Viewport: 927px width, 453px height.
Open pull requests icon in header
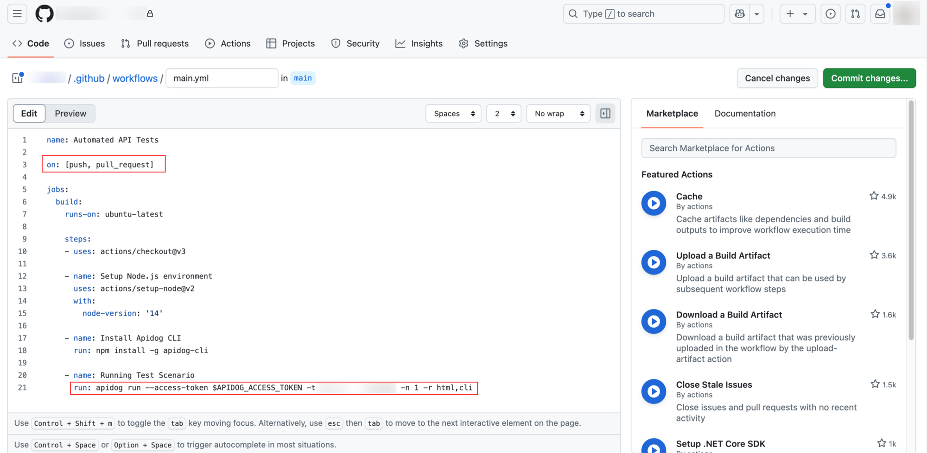click(855, 14)
